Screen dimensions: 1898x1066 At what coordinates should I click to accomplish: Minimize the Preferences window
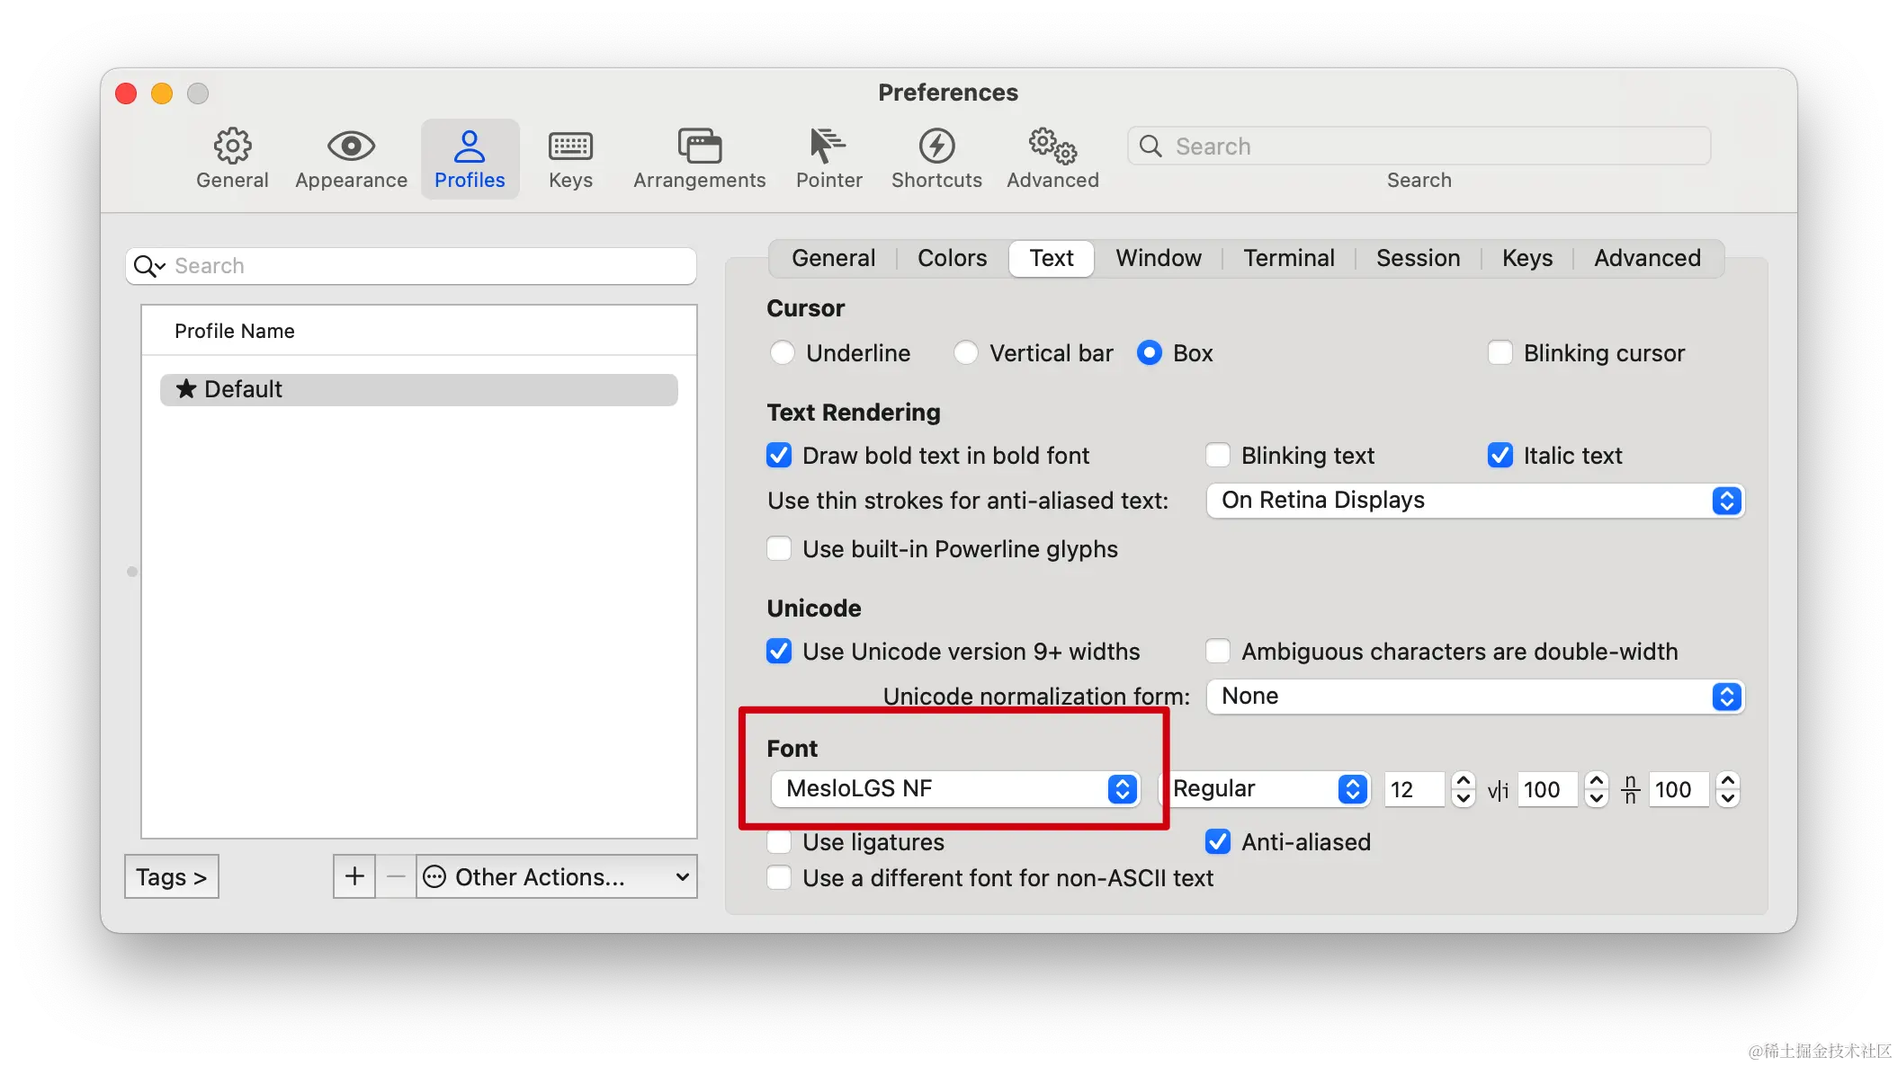coord(162,93)
